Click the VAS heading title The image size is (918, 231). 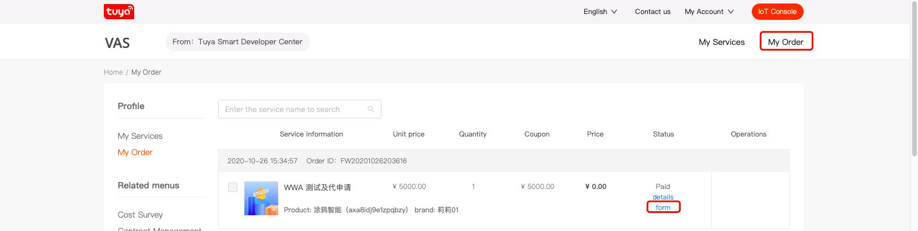click(x=117, y=43)
